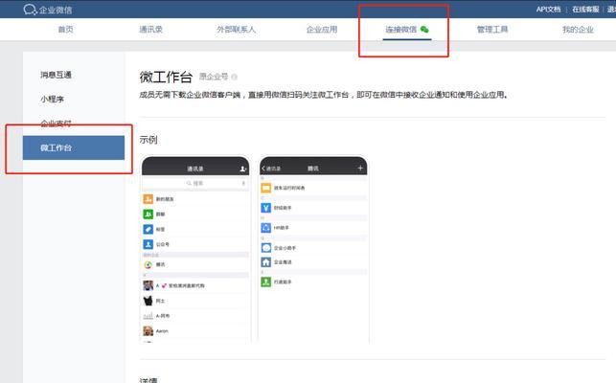This screenshot has height=383, width=616.
Task: Click the chat-bubble 企业小助手 icon
Action: tap(266, 248)
